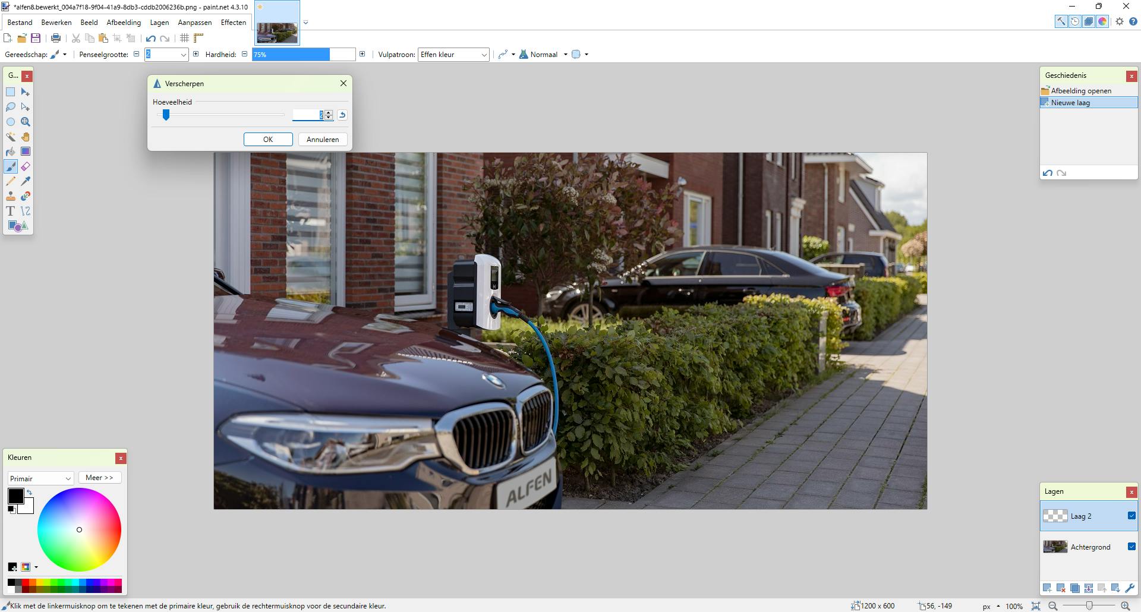Viewport: 1141px width, 612px height.
Task: Pick the Text tool
Action: tap(11, 211)
